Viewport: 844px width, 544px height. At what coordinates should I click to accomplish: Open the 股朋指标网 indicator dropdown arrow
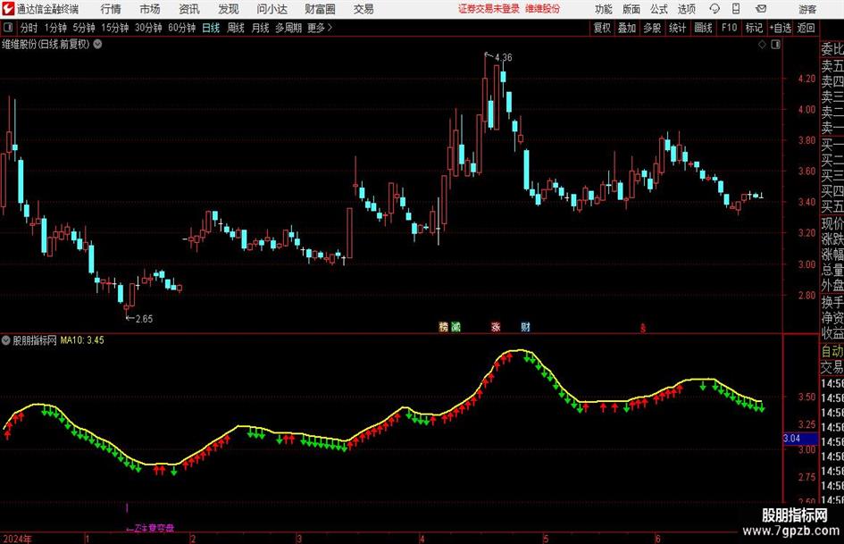5,340
